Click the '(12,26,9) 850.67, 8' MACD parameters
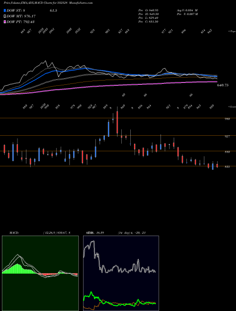This screenshot has height=311, width=236. click(x=57, y=233)
